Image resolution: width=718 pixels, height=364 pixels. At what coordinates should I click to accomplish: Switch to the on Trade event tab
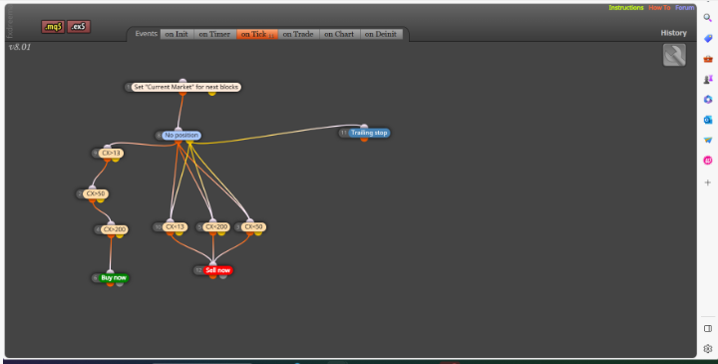coord(298,34)
